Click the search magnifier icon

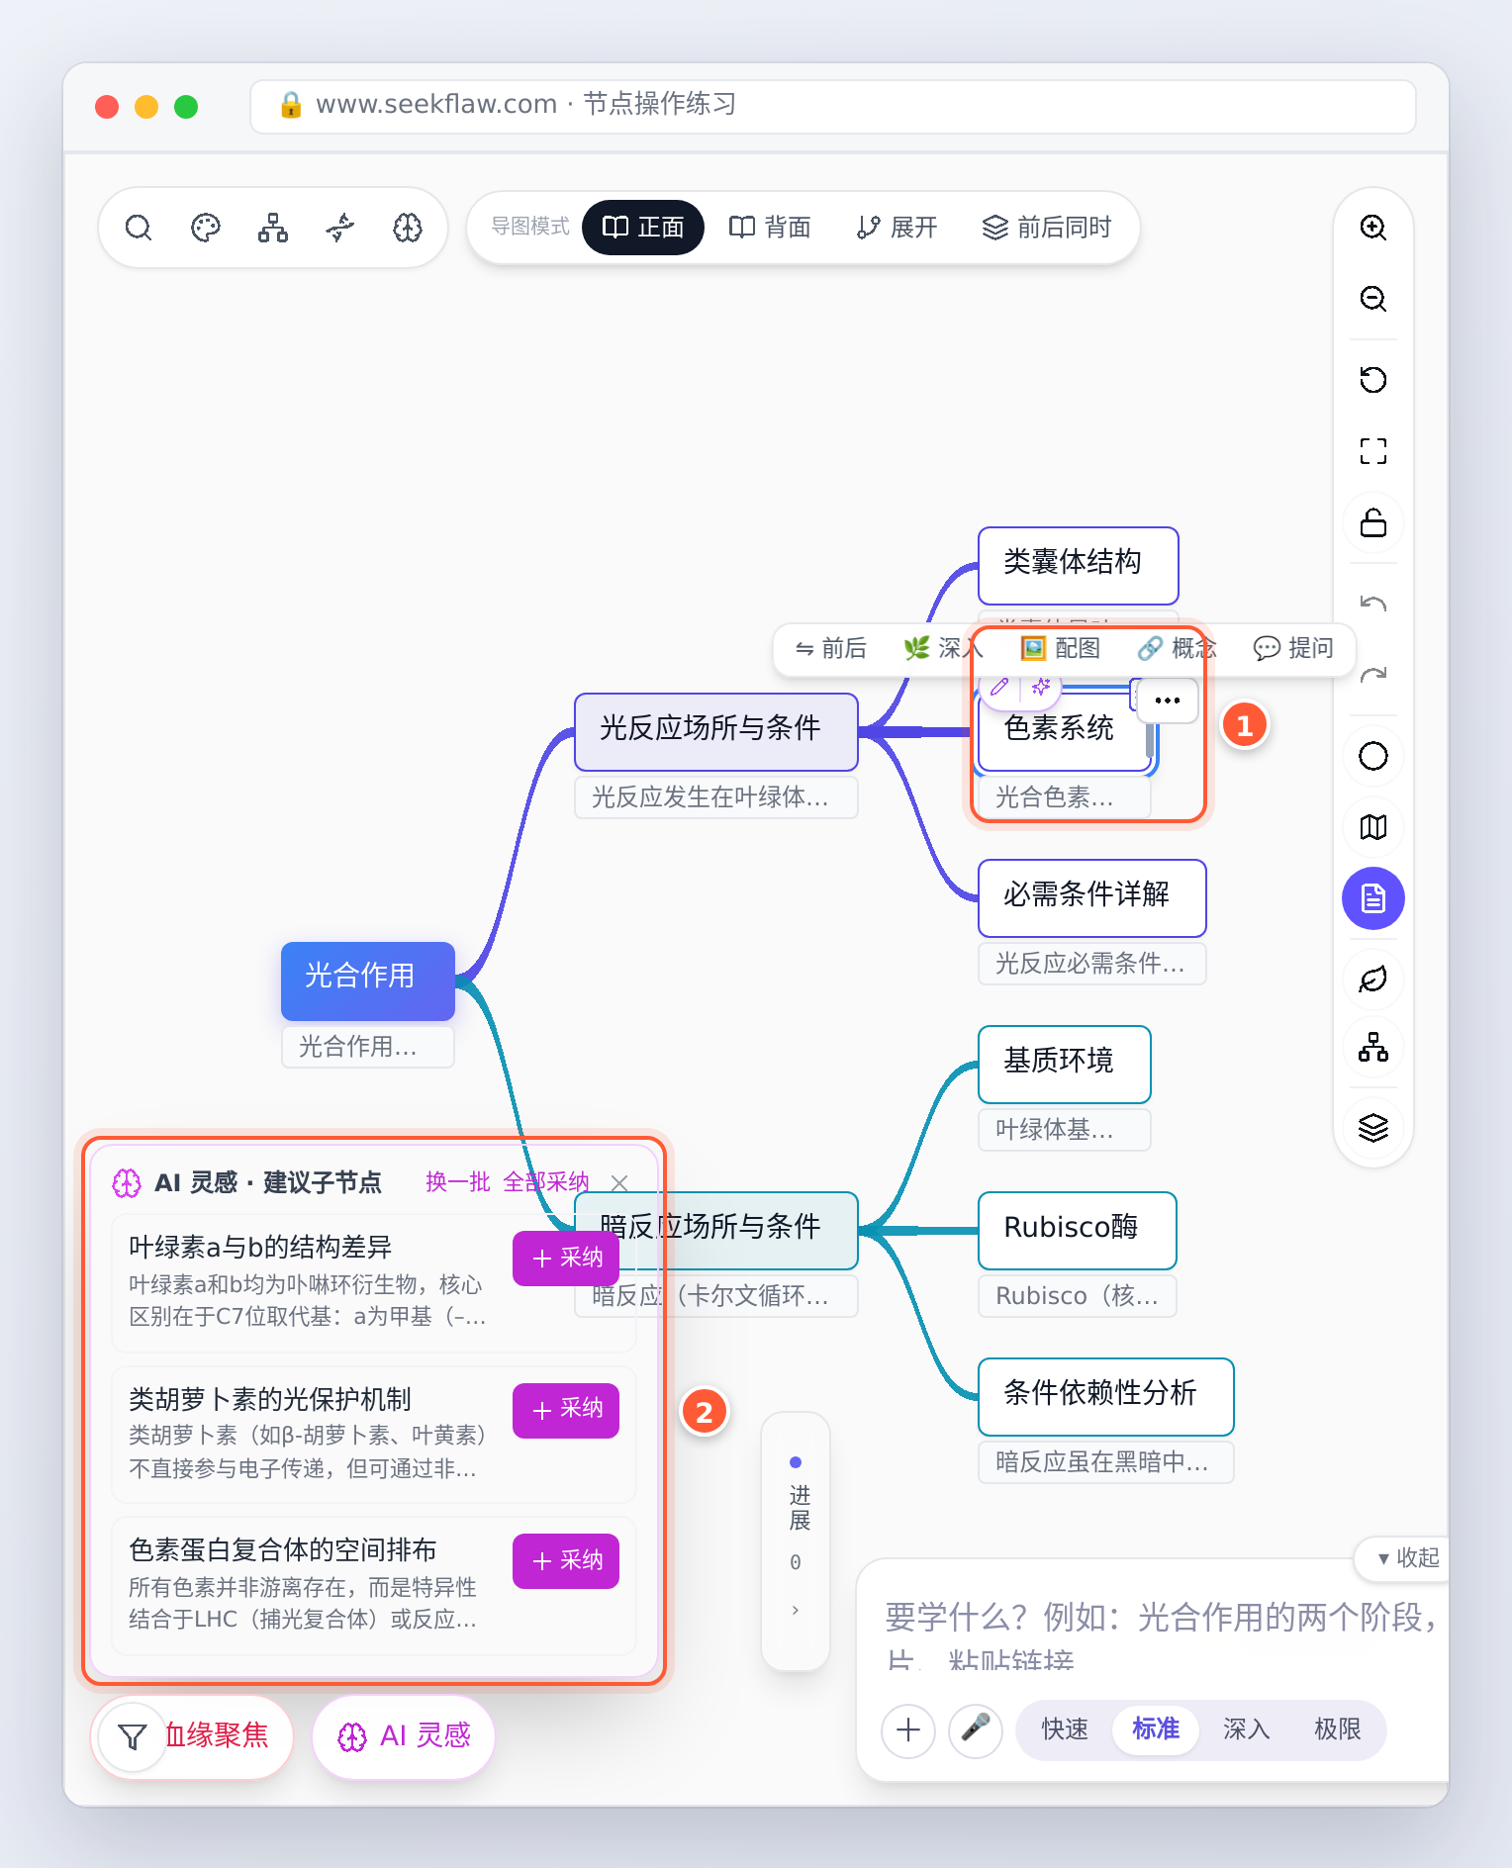tap(139, 228)
